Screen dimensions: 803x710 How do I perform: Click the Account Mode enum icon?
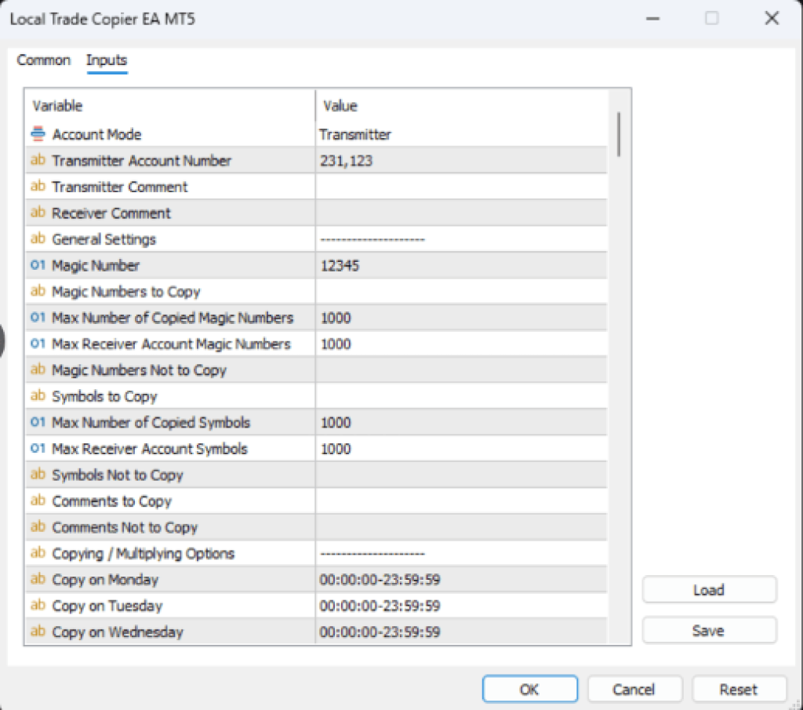coord(38,133)
